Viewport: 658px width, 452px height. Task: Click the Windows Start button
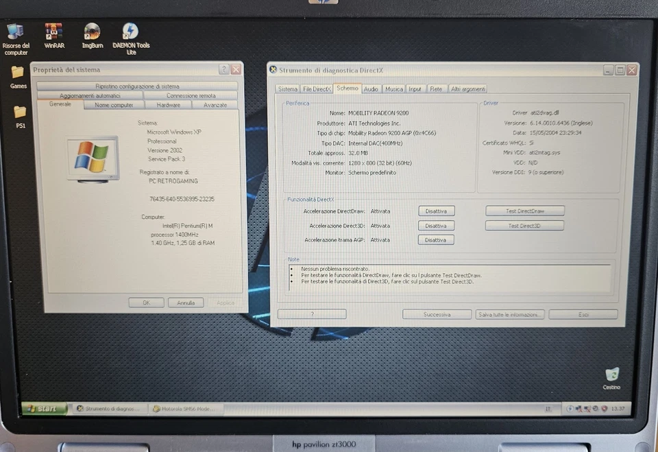tap(44, 408)
